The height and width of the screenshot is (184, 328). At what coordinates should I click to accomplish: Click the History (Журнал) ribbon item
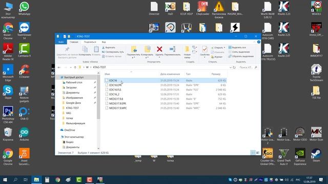tap(217, 57)
